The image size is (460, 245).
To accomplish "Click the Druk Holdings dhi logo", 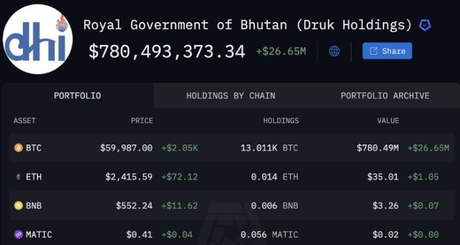I will (x=39, y=39).
